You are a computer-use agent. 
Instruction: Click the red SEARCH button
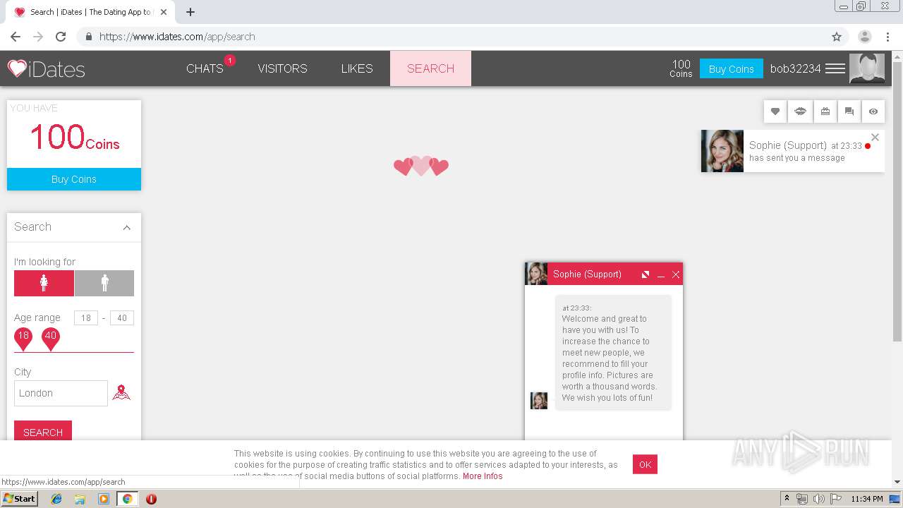[x=43, y=432]
